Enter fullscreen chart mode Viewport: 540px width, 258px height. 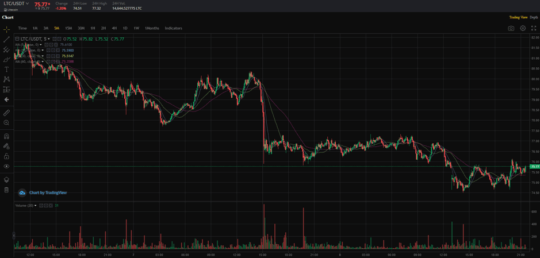point(534,28)
